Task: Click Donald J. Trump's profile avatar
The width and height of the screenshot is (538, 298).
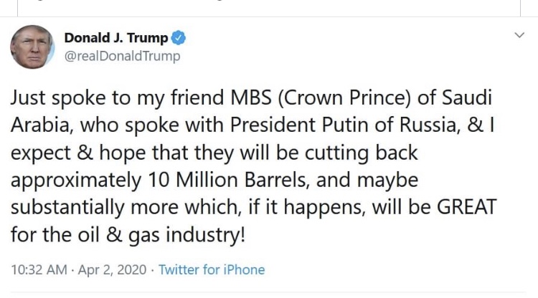Action: (32, 47)
